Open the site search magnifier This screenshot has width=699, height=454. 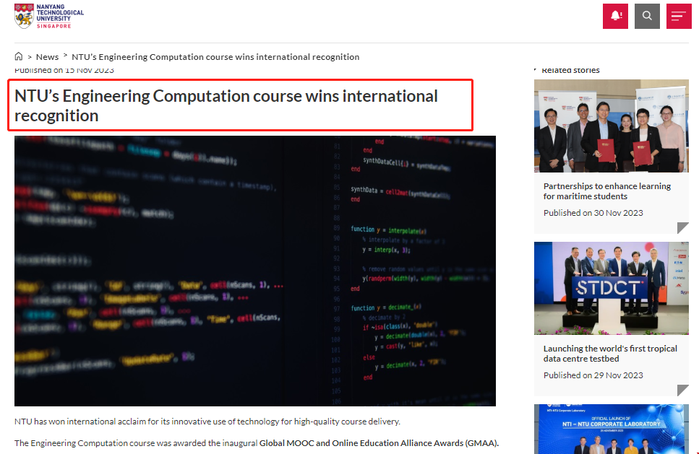click(647, 15)
